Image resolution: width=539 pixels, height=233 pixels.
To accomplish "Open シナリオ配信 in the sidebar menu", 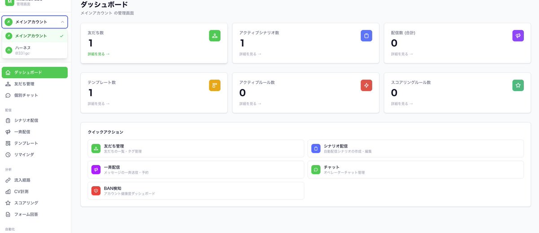I will point(35,120).
